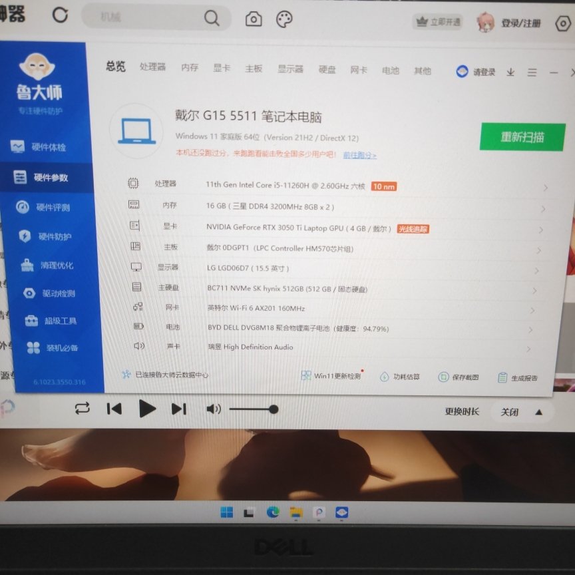Click the battery icon

coord(138,326)
